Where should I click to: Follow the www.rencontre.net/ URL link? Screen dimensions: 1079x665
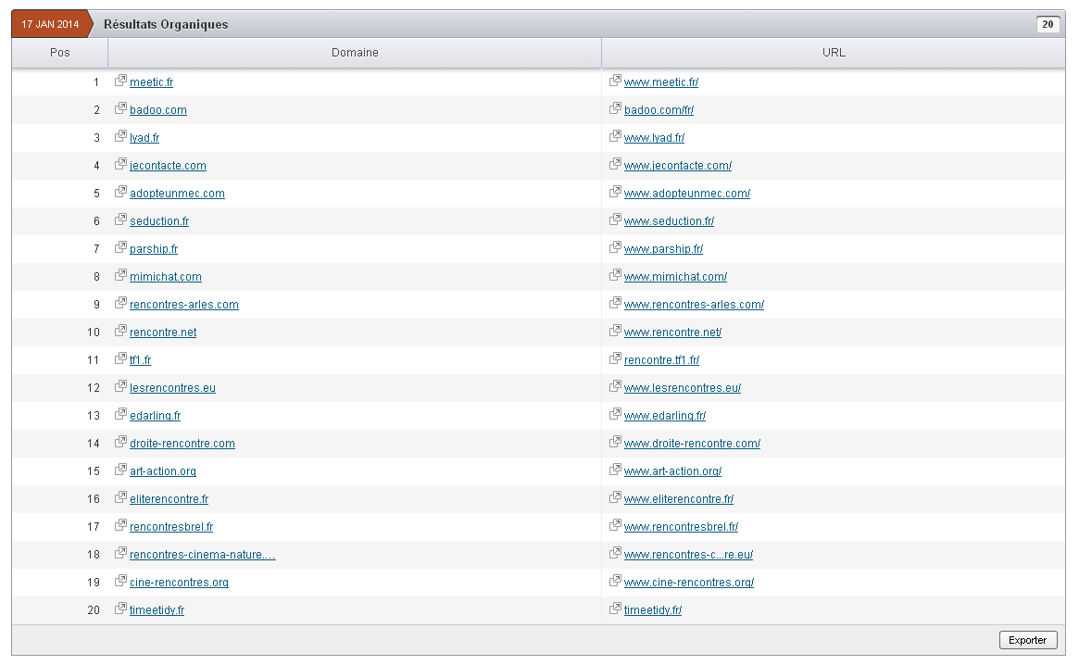(672, 332)
